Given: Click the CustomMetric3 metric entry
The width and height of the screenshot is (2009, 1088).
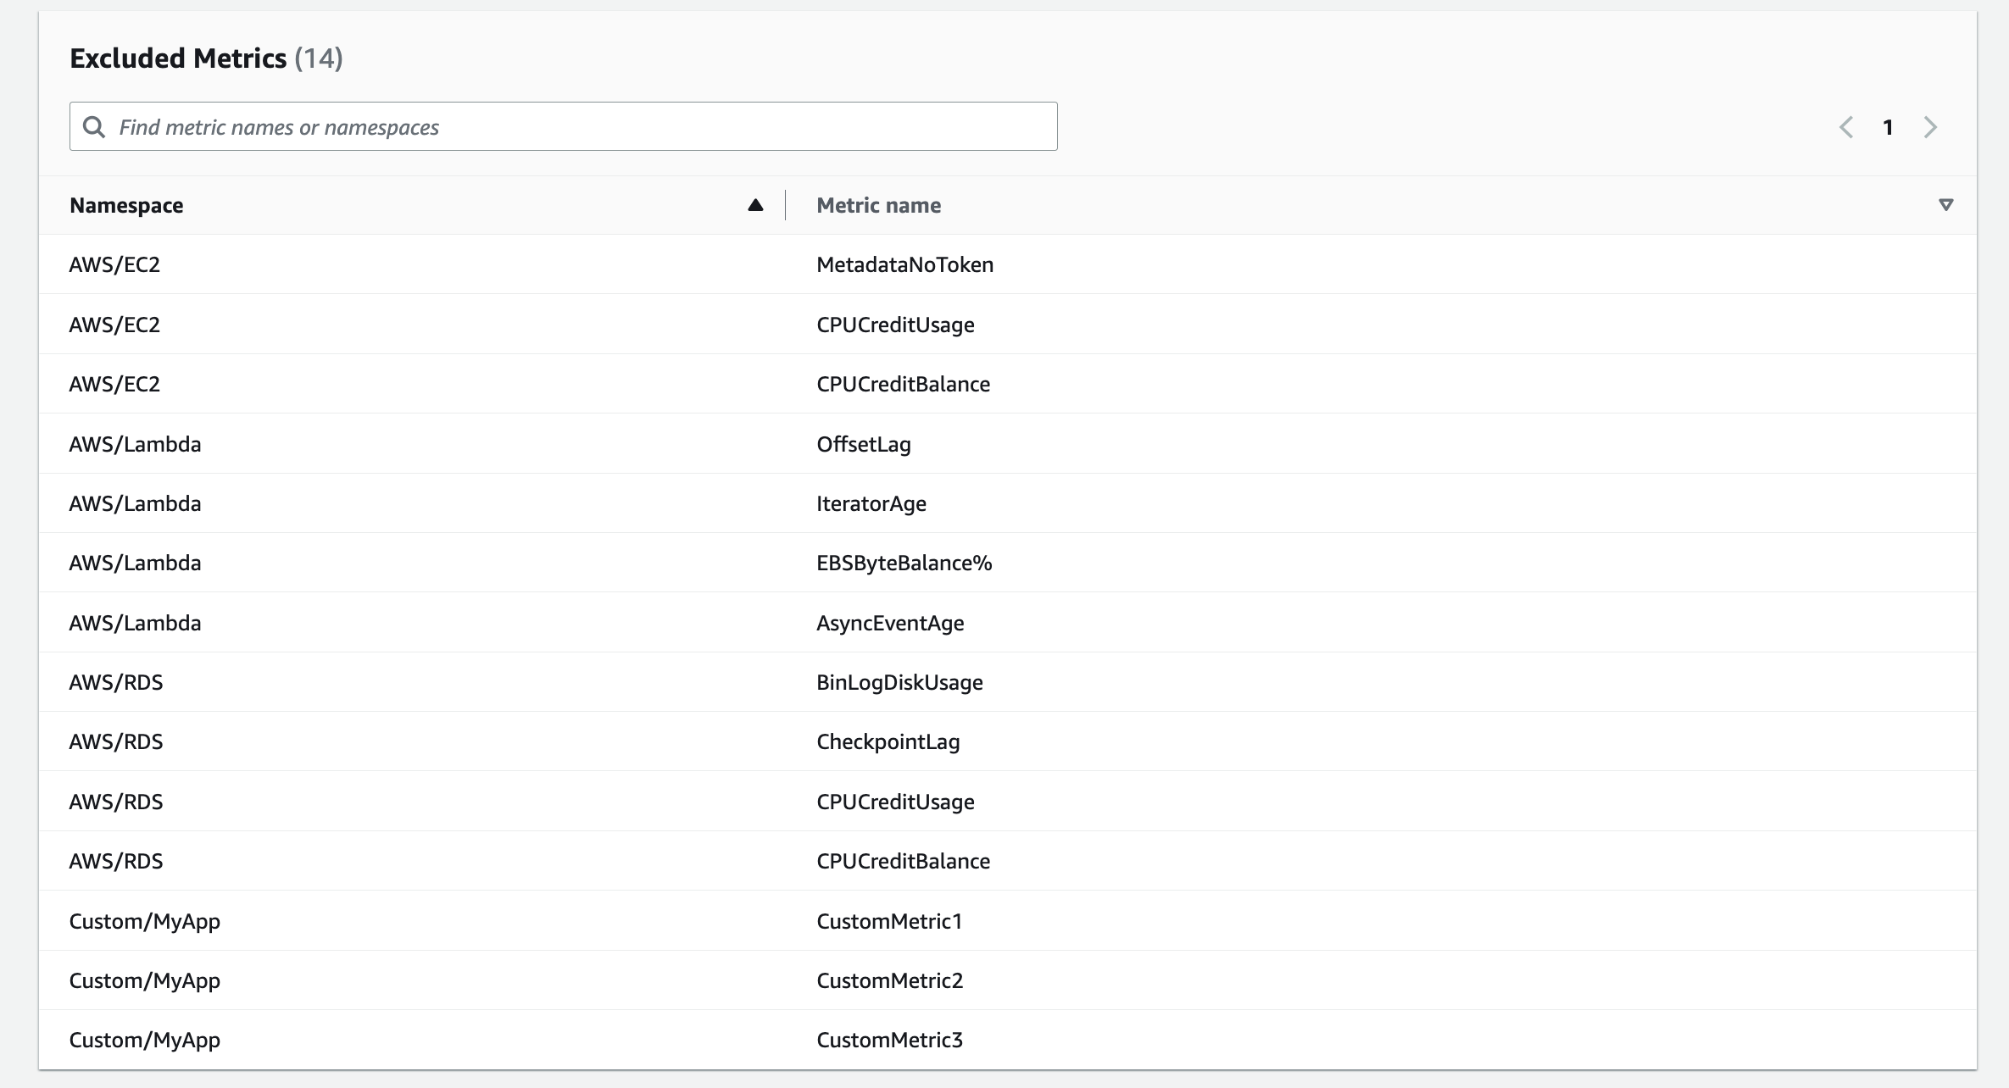Looking at the screenshot, I should (890, 1040).
